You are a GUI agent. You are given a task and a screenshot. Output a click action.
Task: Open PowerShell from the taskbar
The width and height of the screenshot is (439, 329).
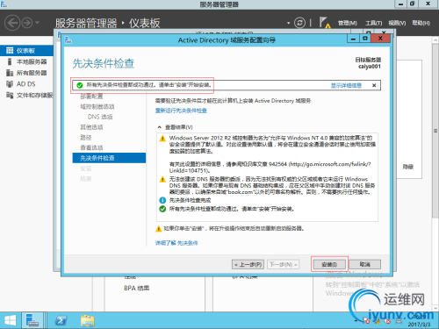coord(61,321)
